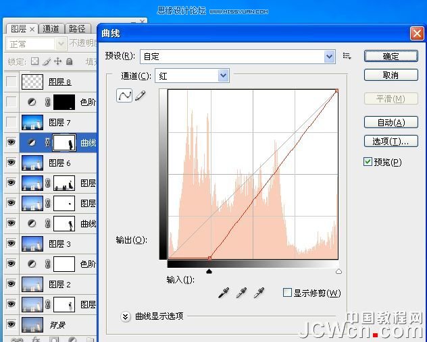Show the black-masked 色阶 layer
The height and width of the screenshot is (342, 427).
pyautogui.click(x=11, y=102)
